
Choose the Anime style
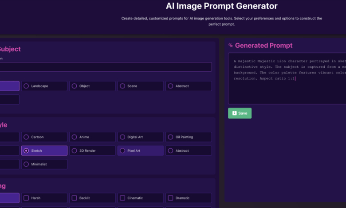(x=92, y=137)
